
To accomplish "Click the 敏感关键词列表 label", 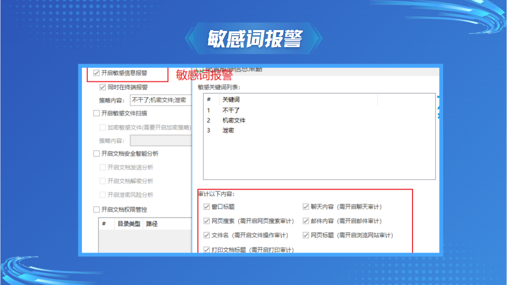I will [x=219, y=87].
